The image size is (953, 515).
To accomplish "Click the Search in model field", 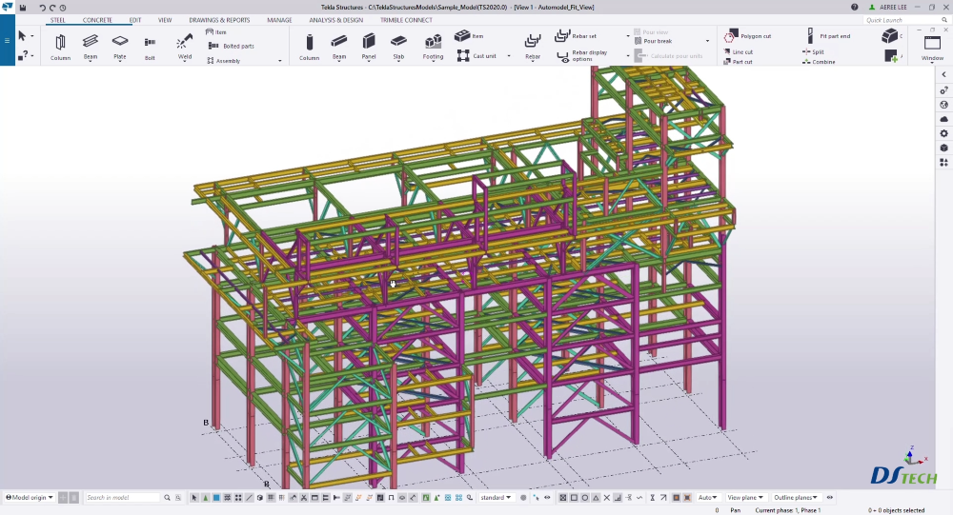I will coord(123,497).
